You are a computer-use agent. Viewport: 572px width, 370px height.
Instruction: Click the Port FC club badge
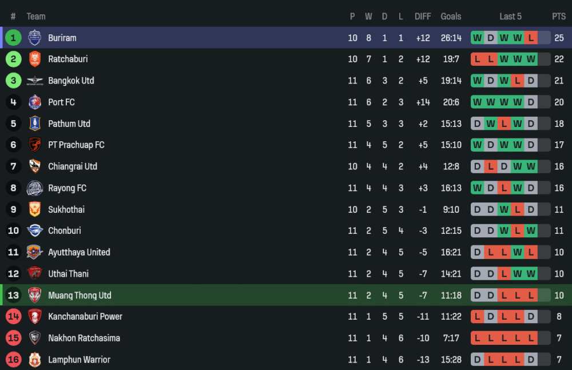point(35,102)
